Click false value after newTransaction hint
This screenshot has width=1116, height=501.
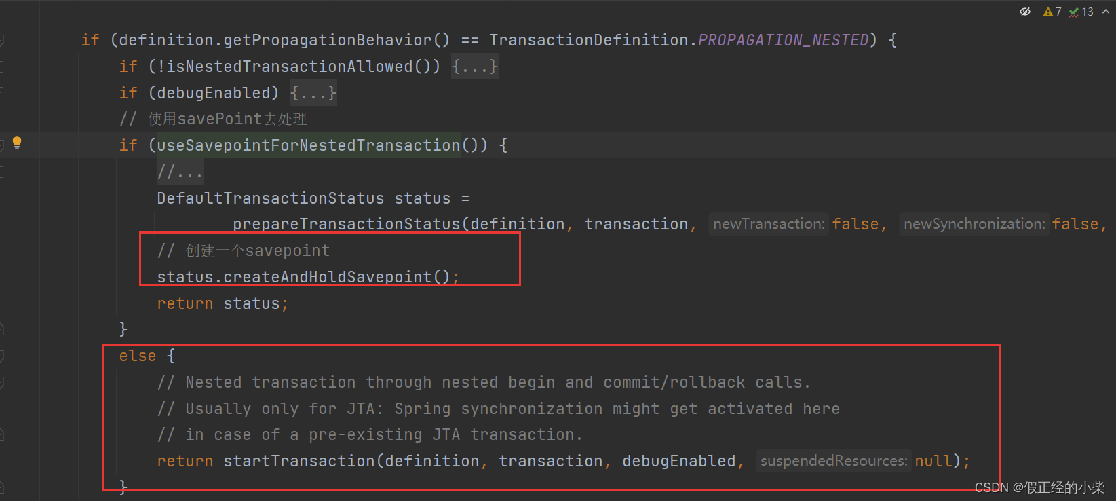pyautogui.click(x=855, y=224)
